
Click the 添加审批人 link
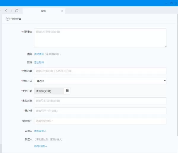point(40,131)
